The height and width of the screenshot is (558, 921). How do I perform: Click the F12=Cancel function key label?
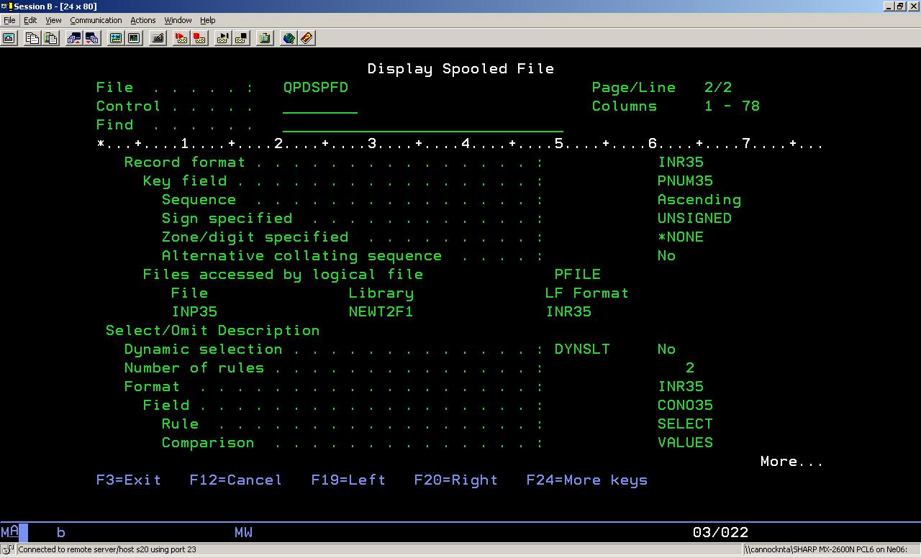[x=235, y=480]
